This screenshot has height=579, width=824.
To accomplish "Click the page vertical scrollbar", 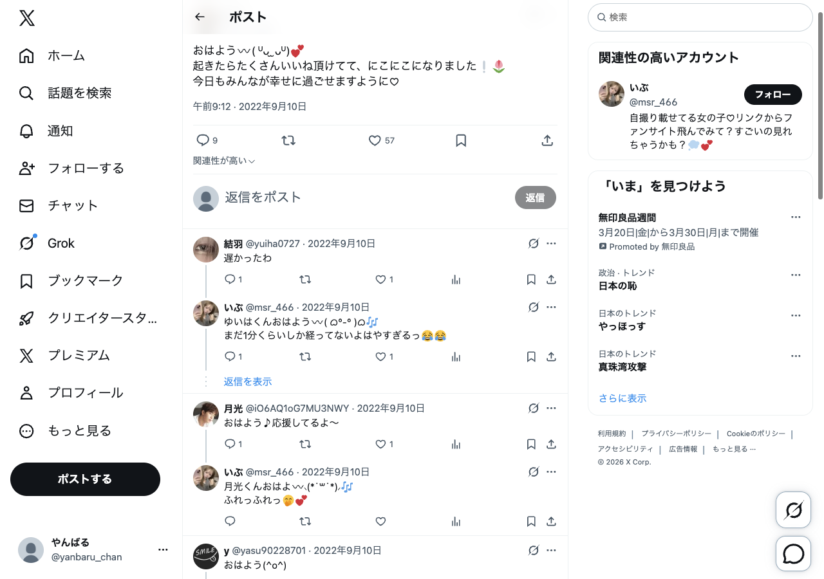I will click(x=820, y=103).
